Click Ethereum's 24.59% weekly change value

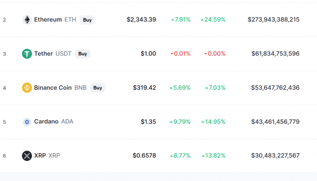[213, 19]
